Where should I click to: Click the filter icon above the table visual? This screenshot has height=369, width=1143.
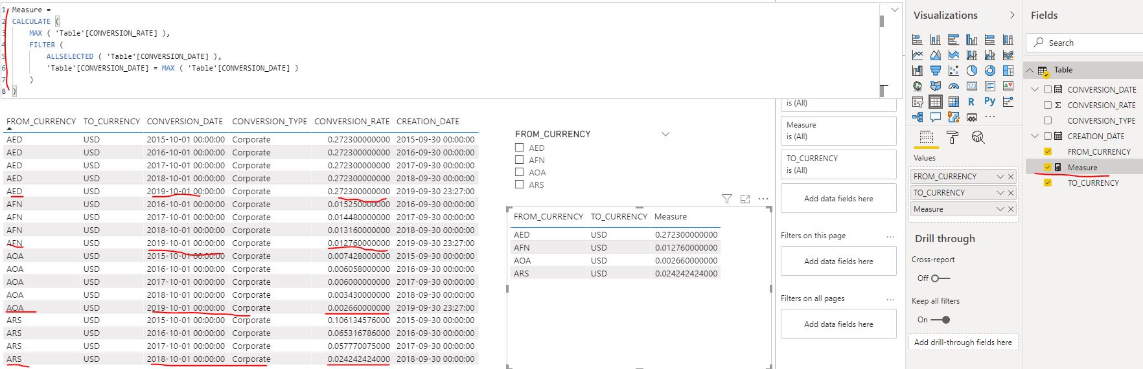pyautogui.click(x=727, y=199)
